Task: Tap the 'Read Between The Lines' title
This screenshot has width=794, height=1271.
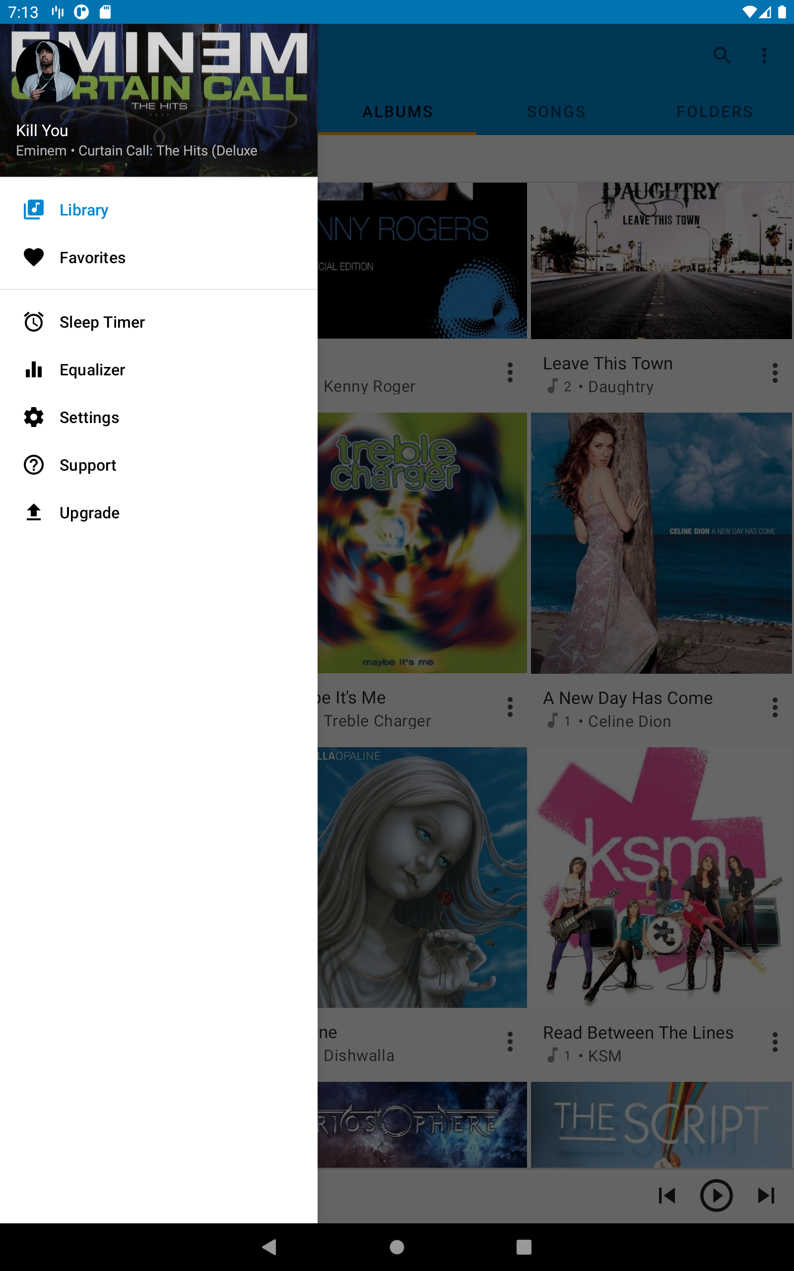Action: click(638, 1033)
